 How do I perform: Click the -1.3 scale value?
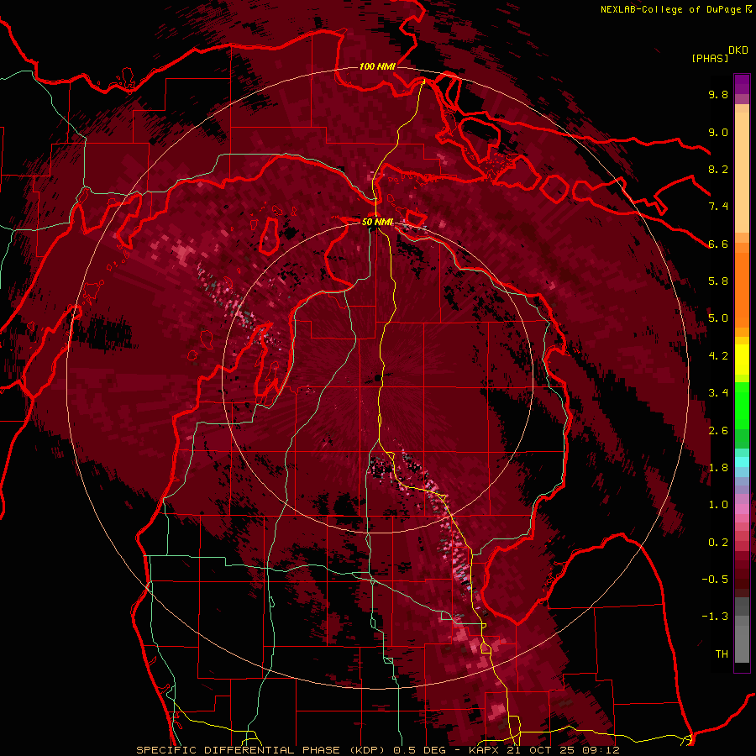coord(715,617)
